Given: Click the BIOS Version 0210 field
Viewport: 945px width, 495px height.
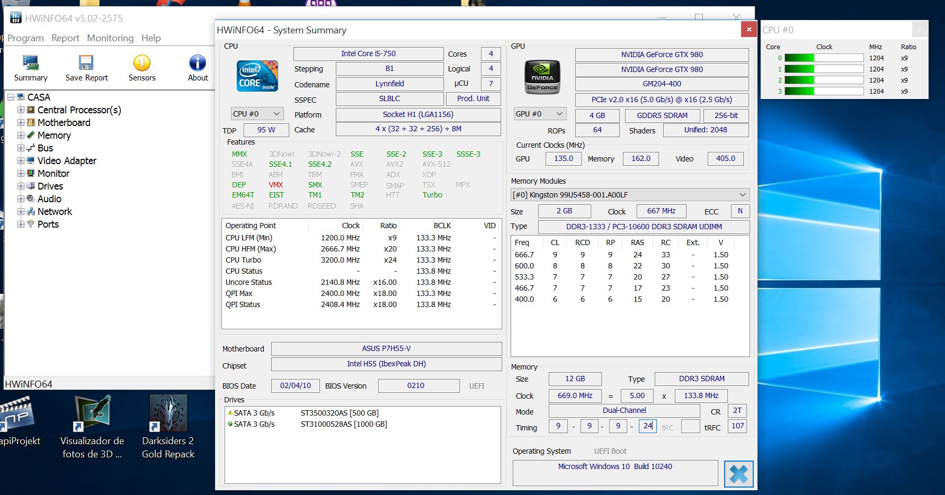Looking at the screenshot, I should 418,386.
